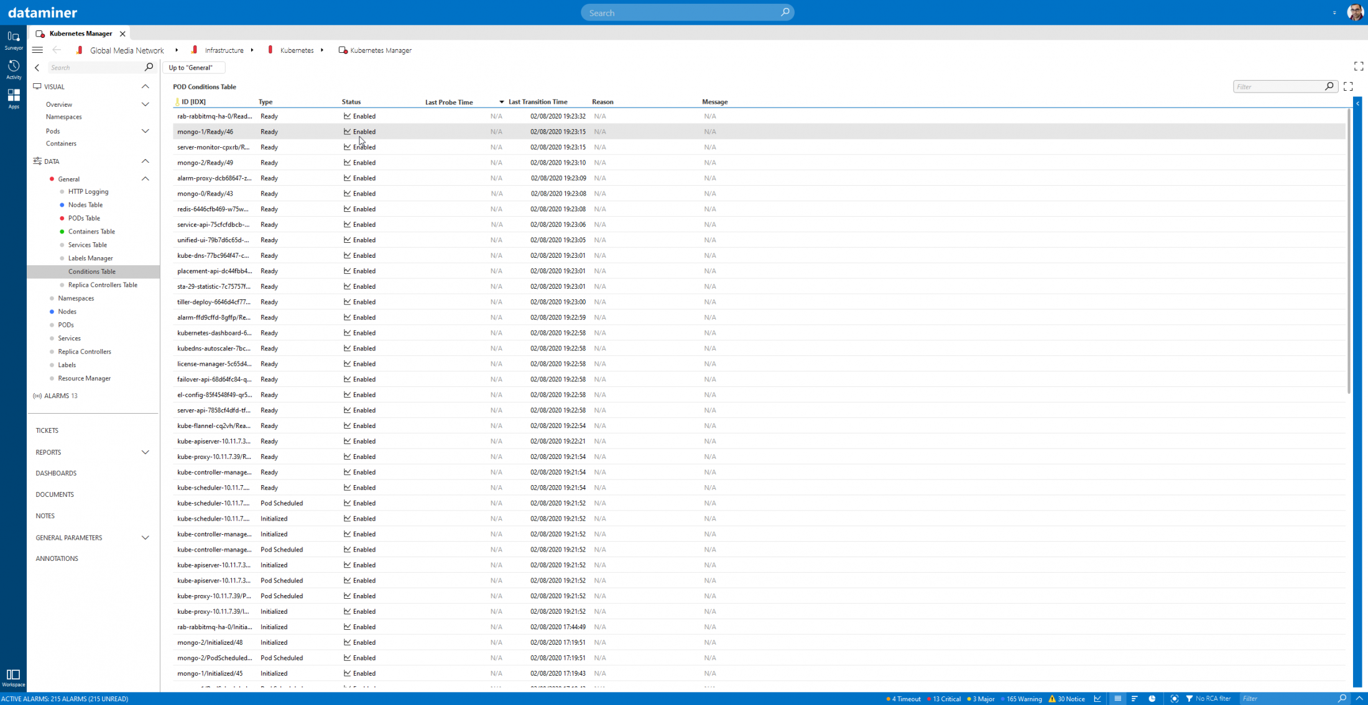1368x705 pixels.
Task: Open the Workspace icon at bottom left
Action: tap(13, 678)
